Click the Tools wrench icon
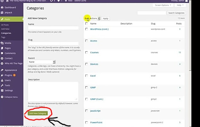The width and height of the screenshot is (200, 127). click(x=2, y=85)
